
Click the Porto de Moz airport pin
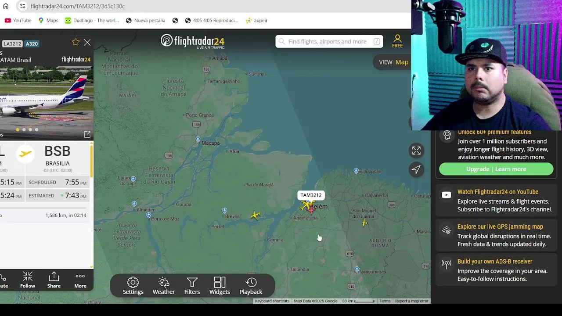coord(149,215)
